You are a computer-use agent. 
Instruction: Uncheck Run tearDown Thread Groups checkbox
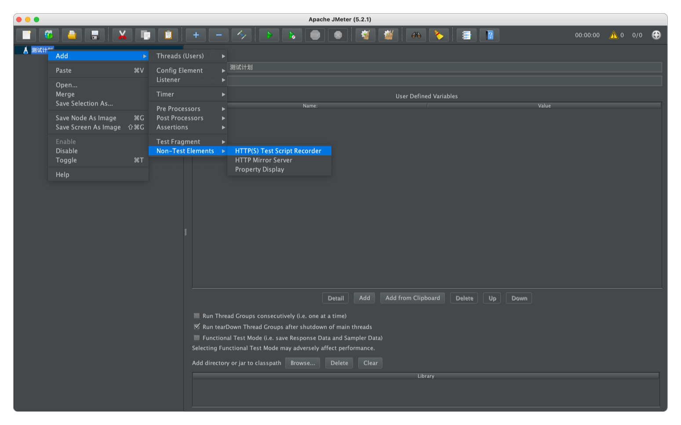pyautogui.click(x=197, y=327)
